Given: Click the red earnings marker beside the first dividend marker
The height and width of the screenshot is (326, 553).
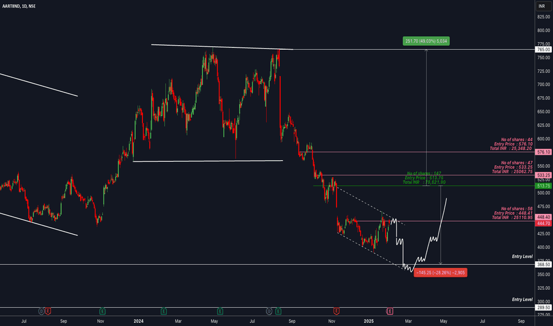Looking at the screenshot, I should [48, 311].
